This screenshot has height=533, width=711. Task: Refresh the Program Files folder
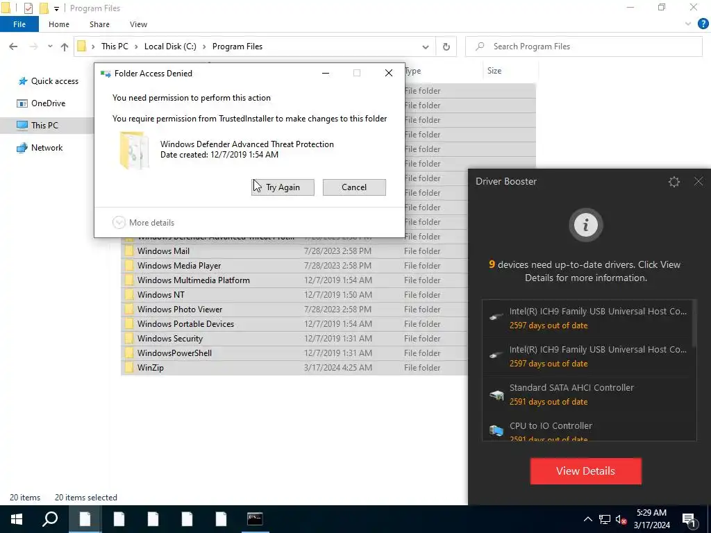point(446,46)
